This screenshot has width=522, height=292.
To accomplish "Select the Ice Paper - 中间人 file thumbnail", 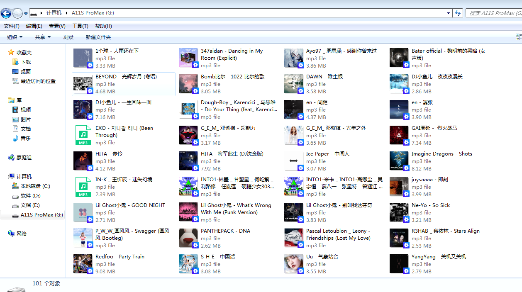I will click(x=294, y=161).
